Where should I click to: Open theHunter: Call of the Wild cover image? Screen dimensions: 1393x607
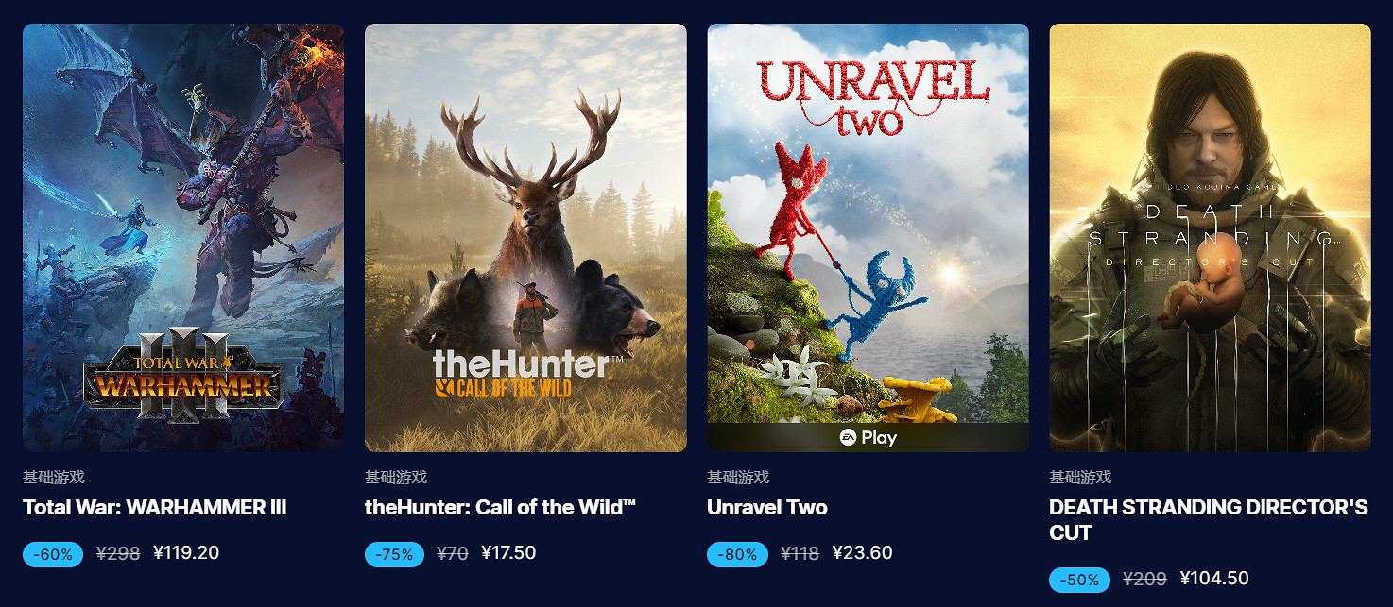point(525,238)
